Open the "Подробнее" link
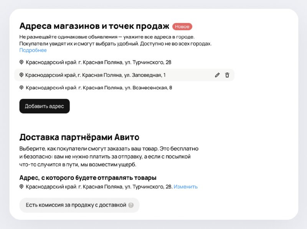 [x=33, y=50]
